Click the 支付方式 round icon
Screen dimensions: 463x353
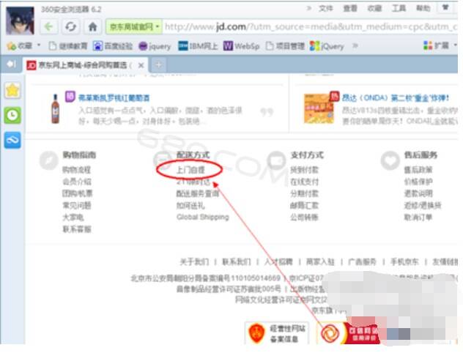coord(277,160)
